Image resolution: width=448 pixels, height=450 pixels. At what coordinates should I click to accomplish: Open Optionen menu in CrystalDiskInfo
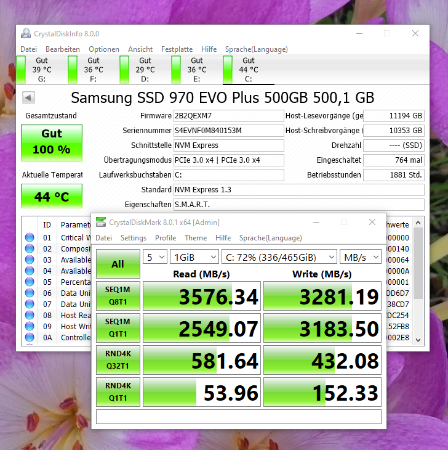(104, 49)
